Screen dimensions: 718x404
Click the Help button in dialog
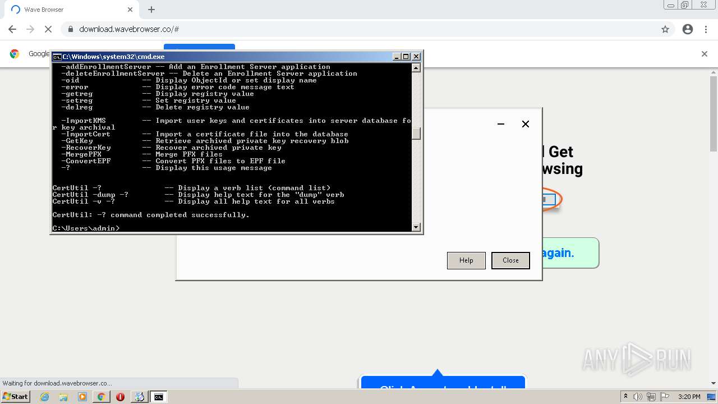[466, 260]
